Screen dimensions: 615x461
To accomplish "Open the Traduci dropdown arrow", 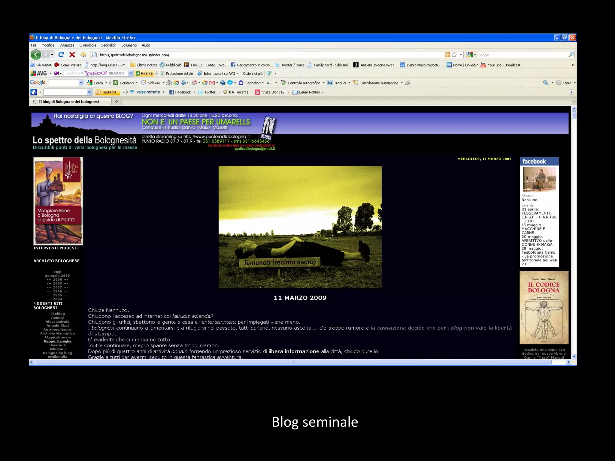I will coord(349,83).
